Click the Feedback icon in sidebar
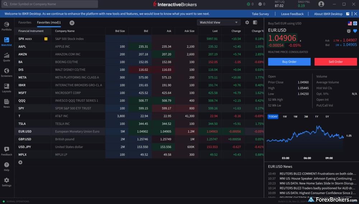The height and width of the screenshot is (204, 359). pyautogui.click(x=6, y=151)
